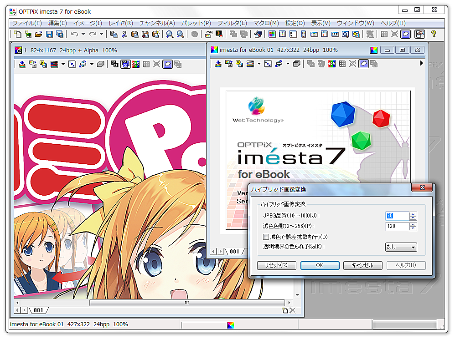455x339 pixels.
Task: Click the stop circle icon in main toolbar
Action: (195, 34)
